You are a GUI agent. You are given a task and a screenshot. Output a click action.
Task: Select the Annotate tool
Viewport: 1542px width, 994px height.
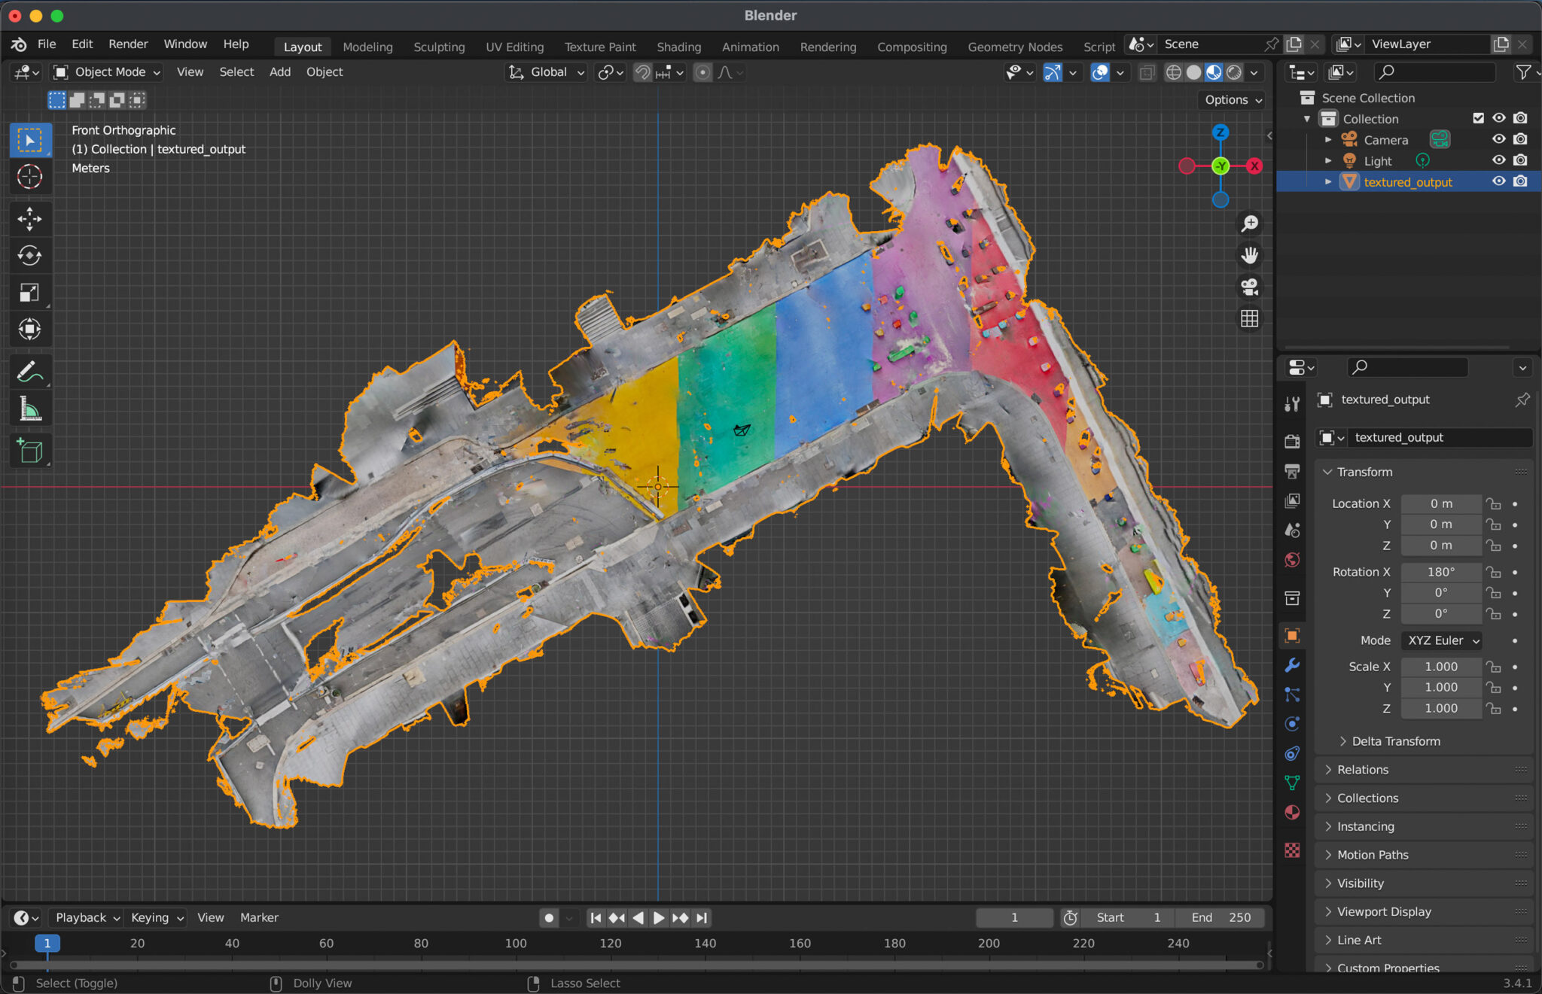click(x=30, y=370)
